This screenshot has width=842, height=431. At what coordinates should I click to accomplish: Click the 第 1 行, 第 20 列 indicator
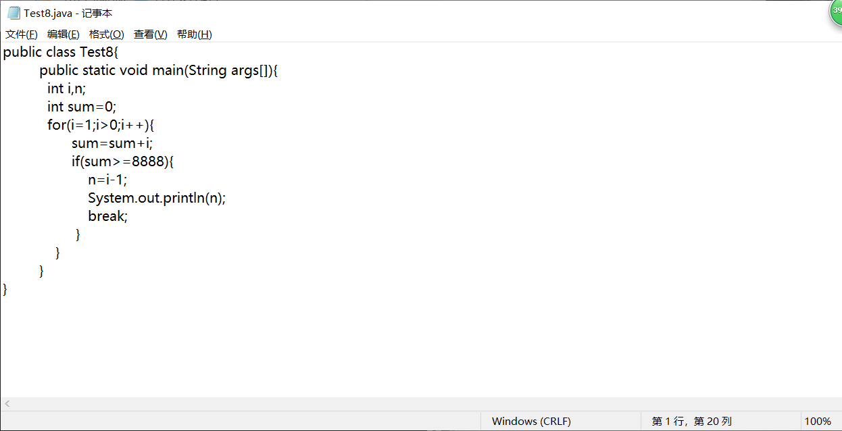[x=691, y=421]
